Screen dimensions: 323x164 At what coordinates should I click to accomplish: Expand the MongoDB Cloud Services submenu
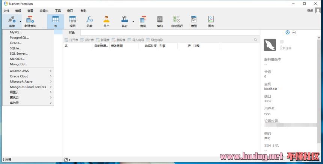[x=28, y=87]
